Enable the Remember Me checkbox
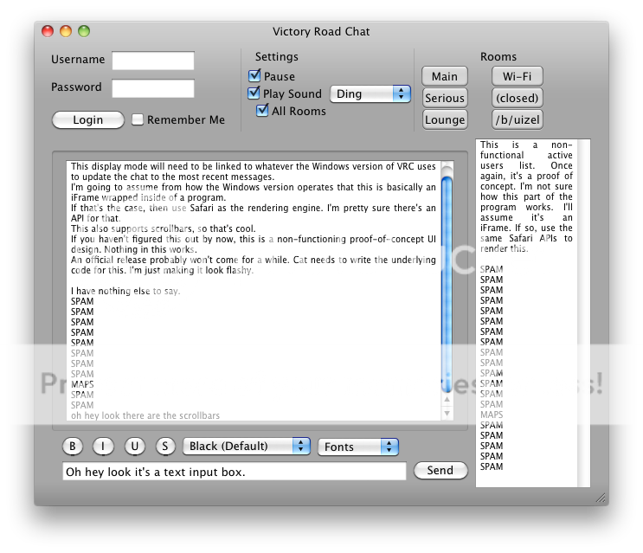 (x=138, y=119)
